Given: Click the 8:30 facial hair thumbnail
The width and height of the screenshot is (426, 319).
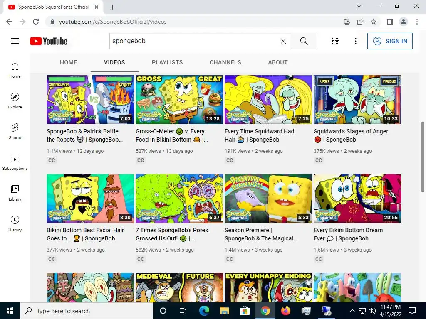Looking at the screenshot, I should 90,199.
